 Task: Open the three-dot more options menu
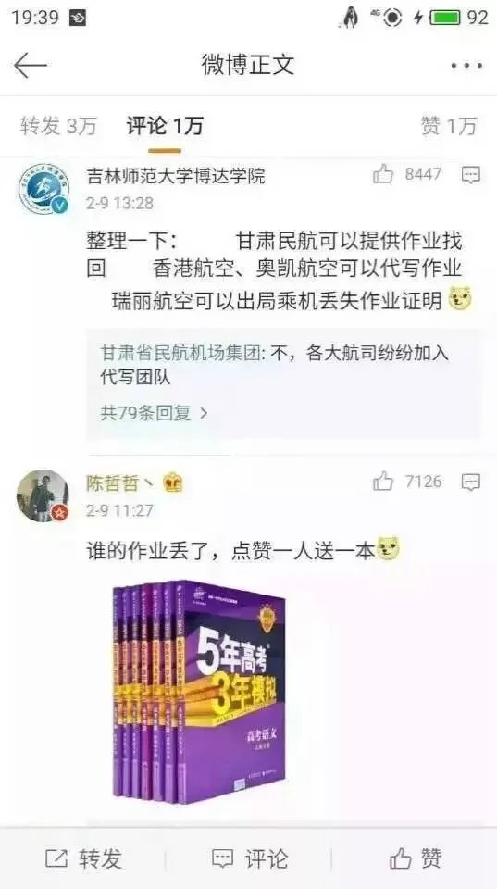(466, 66)
